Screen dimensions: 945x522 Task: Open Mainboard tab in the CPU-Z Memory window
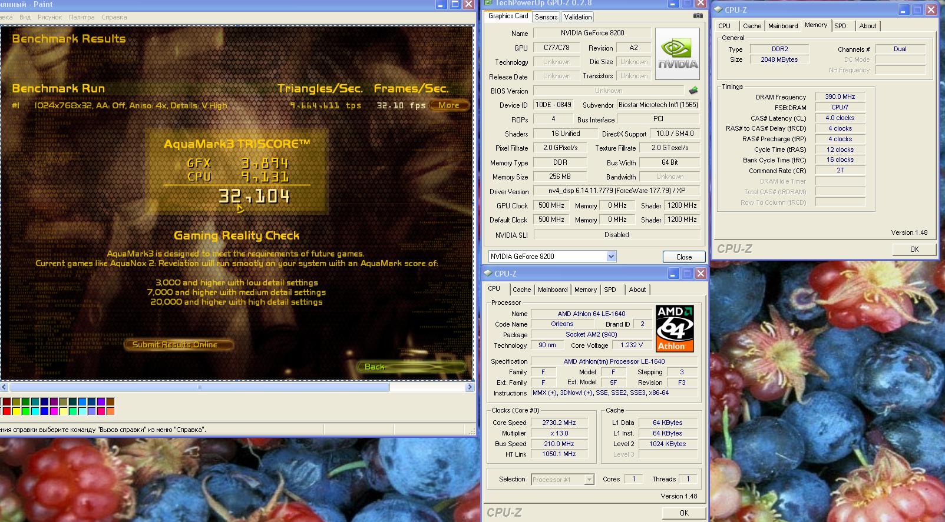[783, 26]
